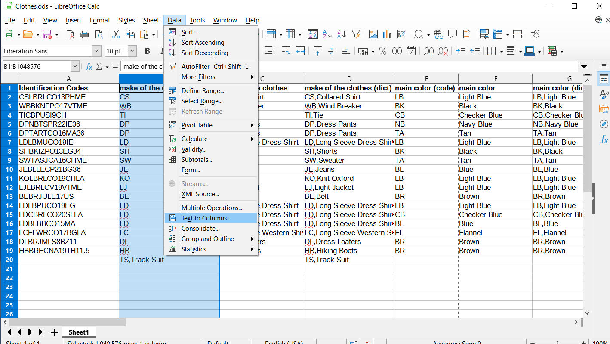This screenshot has height=344, width=610.
Task: Click the Insert Special Character omega icon
Action: pyautogui.click(x=418, y=34)
